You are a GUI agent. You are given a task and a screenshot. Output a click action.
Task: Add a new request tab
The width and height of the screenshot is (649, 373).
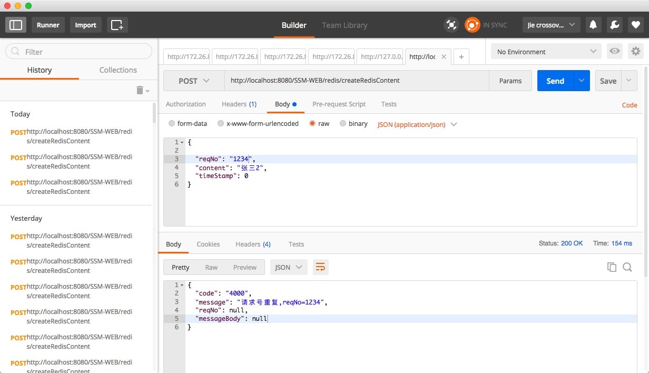point(461,56)
